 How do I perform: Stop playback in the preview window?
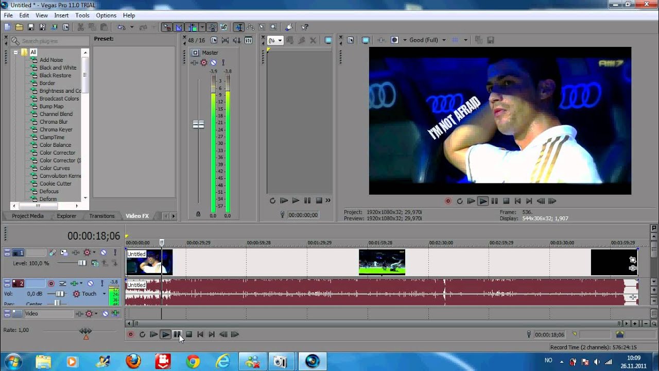click(506, 201)
